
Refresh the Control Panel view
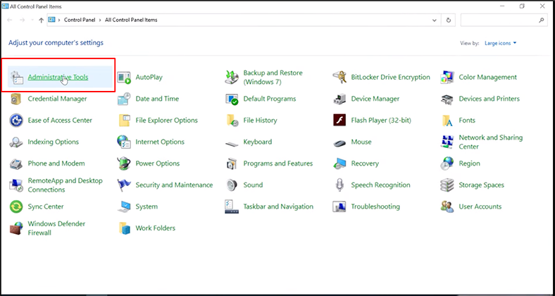point(449,20)
